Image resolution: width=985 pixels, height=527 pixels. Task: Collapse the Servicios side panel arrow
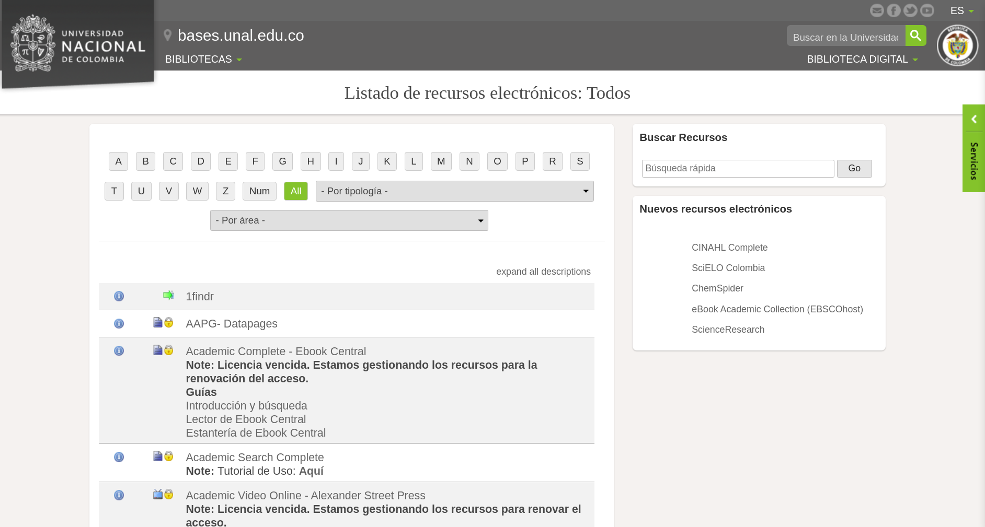point(974,119)
